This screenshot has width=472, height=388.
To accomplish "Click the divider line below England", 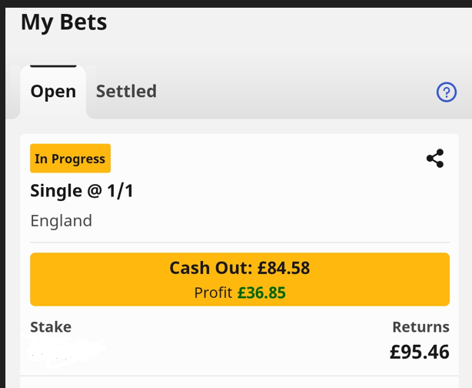I will coord(240,242).
